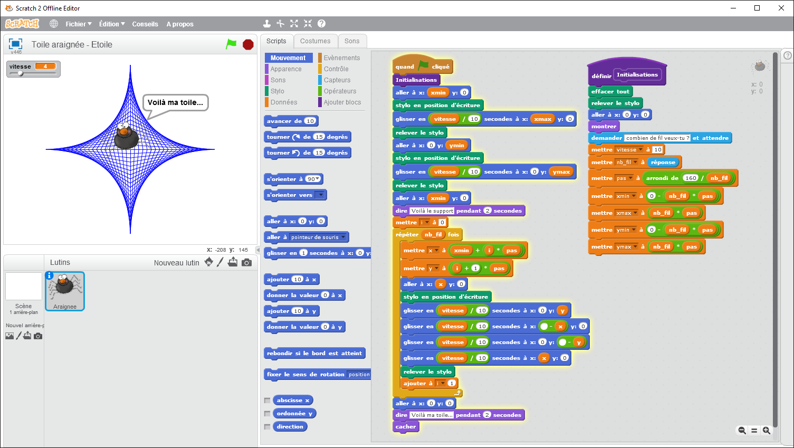Image resolution: width=794 pixels, height=448 pixels.
Task: Create new sprite from camera icon
Action: coord(246,262)
